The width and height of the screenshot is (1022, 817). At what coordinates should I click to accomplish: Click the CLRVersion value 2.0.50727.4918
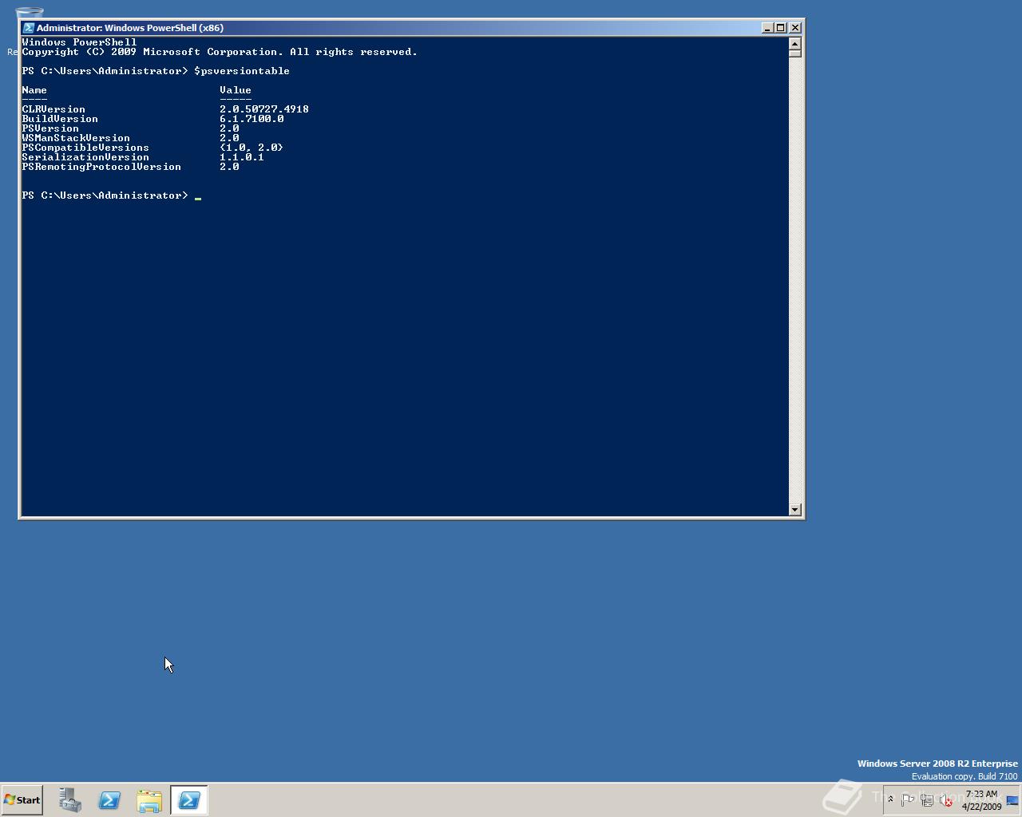[264, 109]
